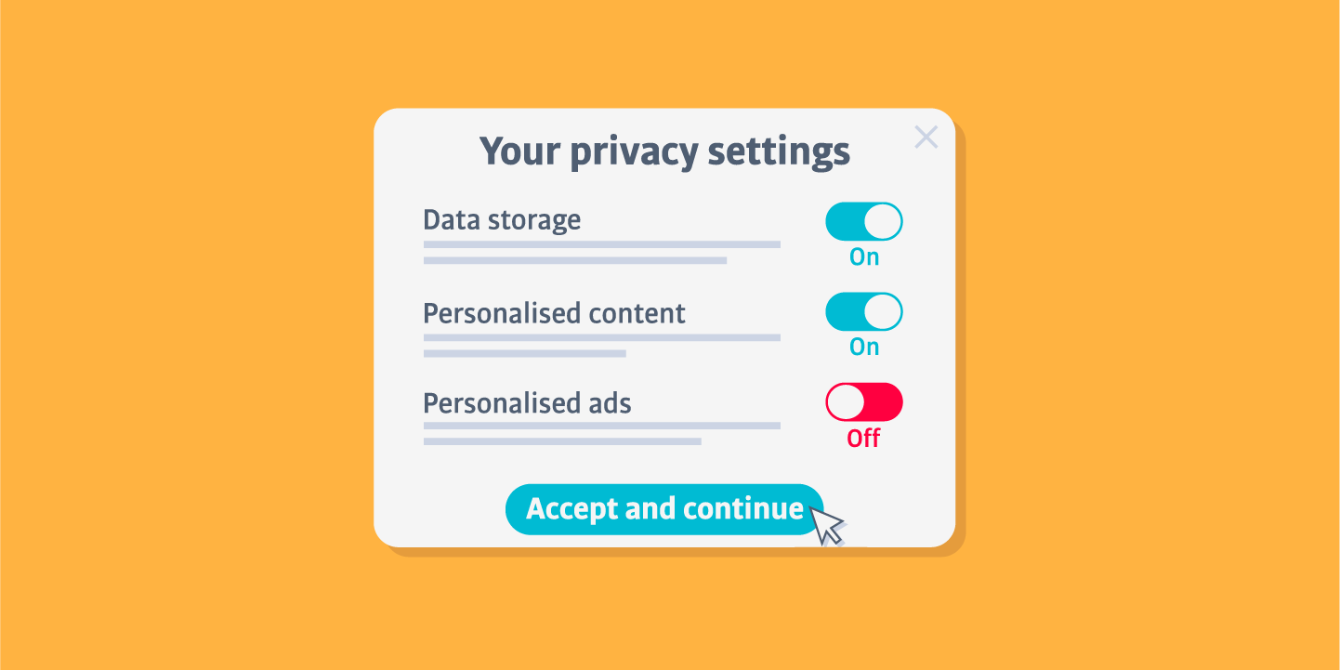This screenshot has height=670, width=1340.
Task: Enable the red Personalised ads switch
Action: 864,402
